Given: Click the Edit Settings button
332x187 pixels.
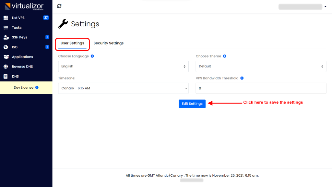Looking at the screenshot, I should click(192, 104).
